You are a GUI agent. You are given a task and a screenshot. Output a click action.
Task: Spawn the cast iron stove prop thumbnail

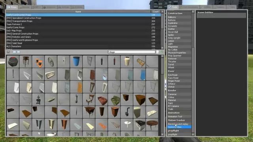click(38, 100)
